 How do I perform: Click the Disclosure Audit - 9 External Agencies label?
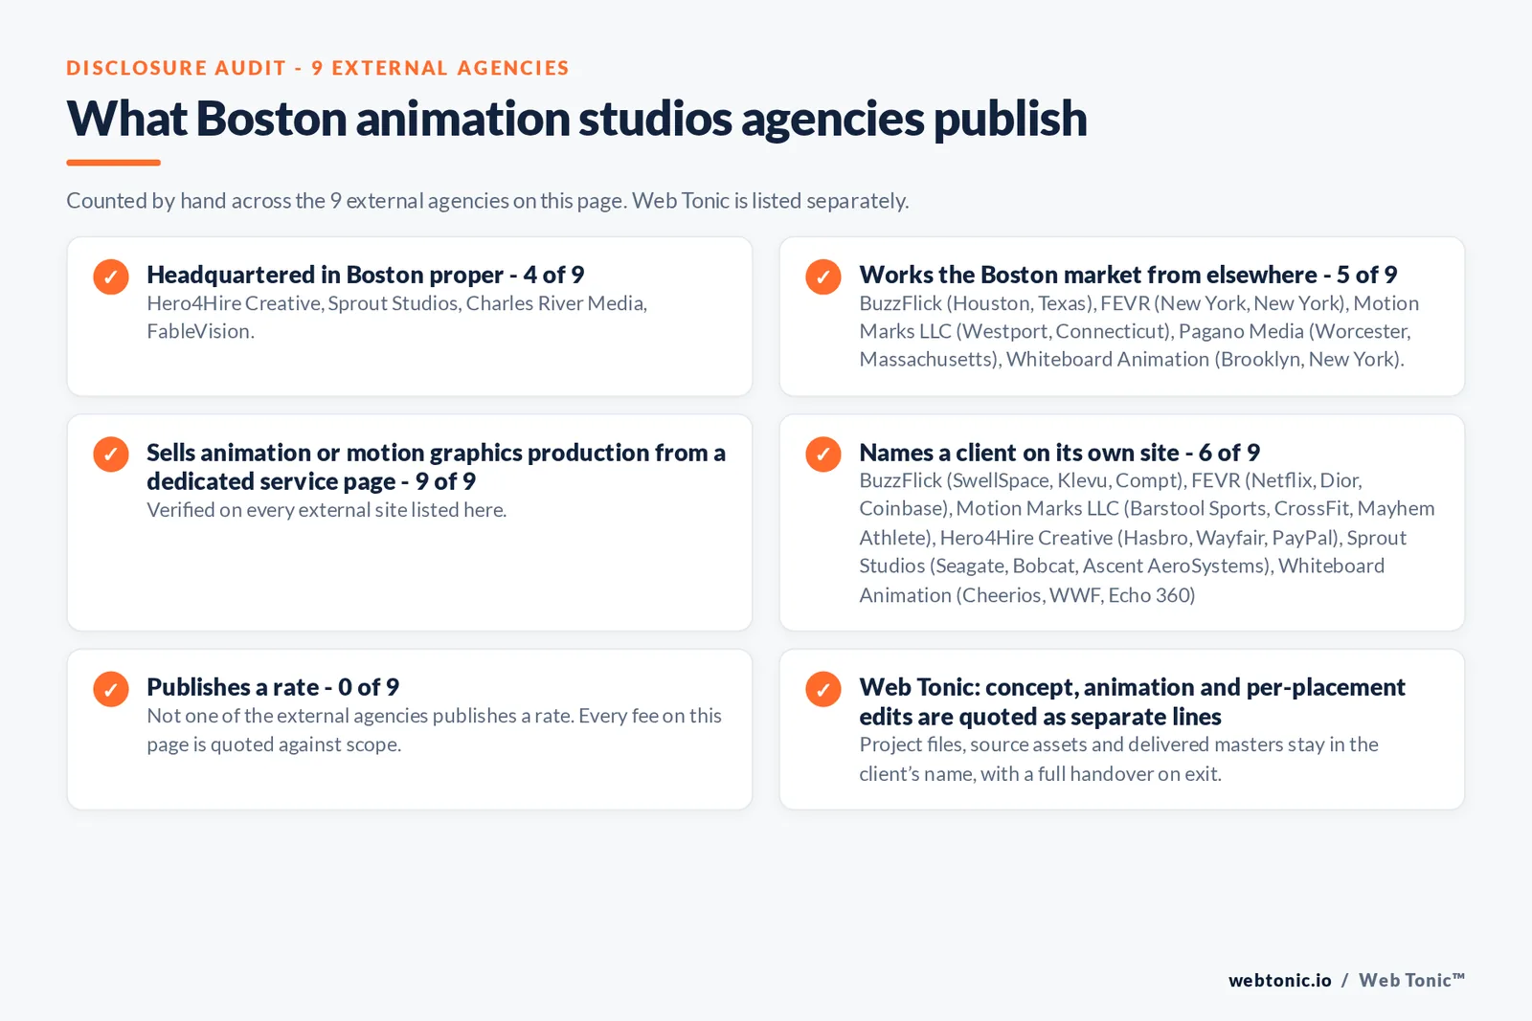coord(318,68)
